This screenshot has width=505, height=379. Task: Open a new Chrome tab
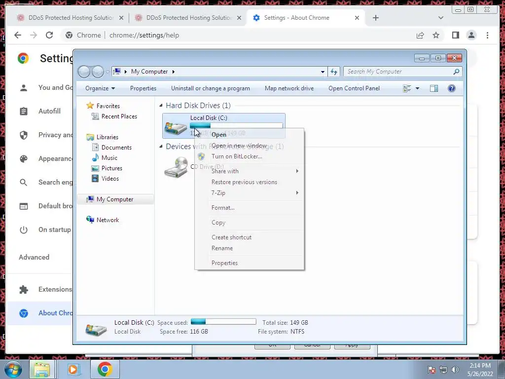(375, 18)
